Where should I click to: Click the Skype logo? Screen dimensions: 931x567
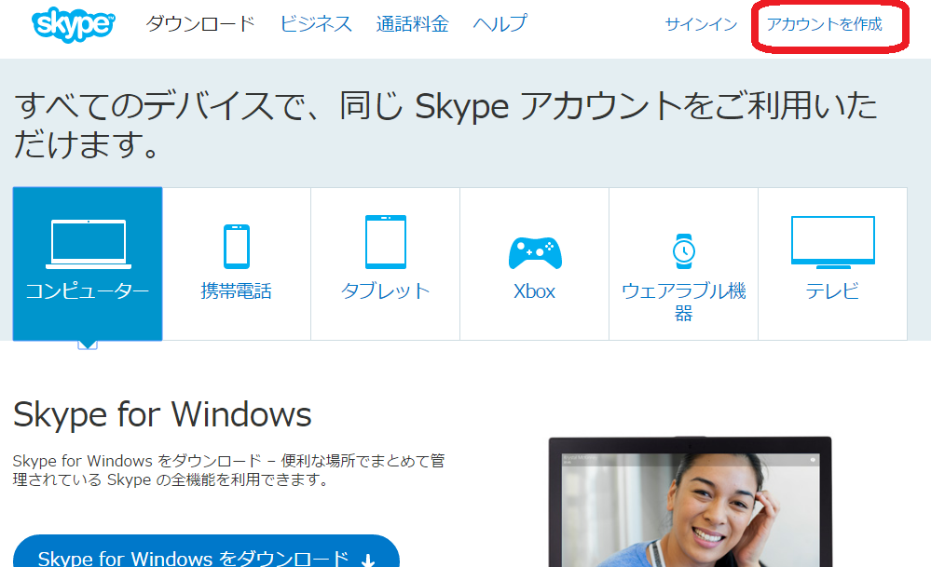pos(73,24)
